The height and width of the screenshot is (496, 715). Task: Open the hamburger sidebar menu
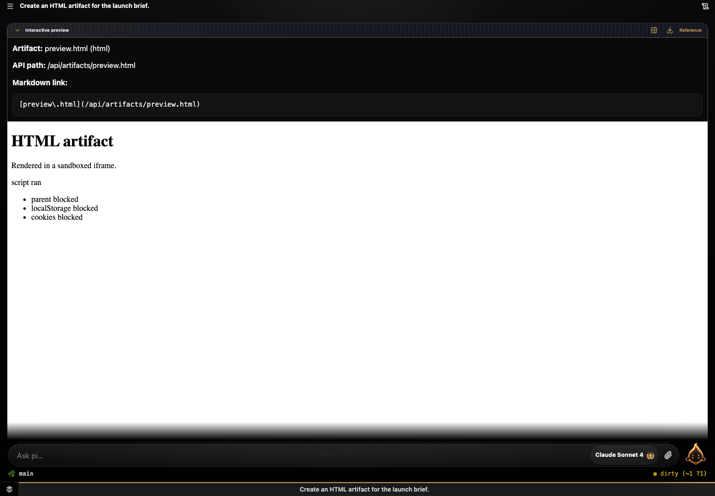point(10,6)
